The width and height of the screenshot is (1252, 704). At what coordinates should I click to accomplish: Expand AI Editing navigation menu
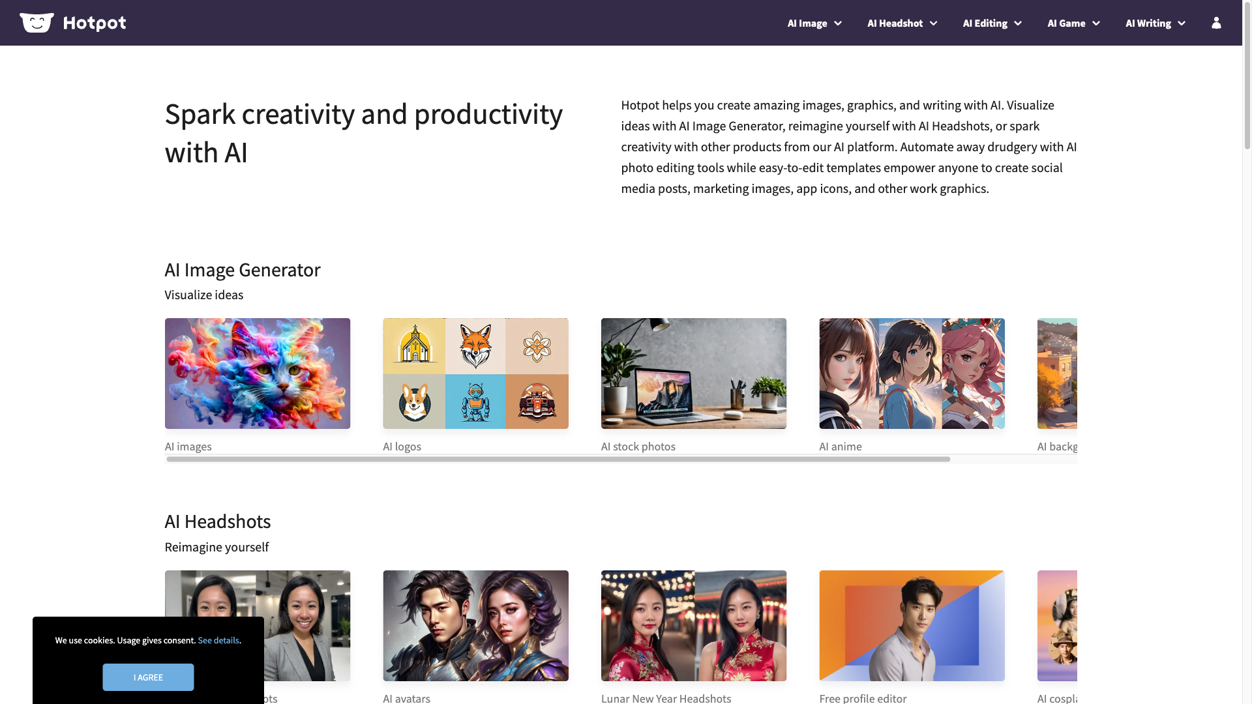[991, 22]
